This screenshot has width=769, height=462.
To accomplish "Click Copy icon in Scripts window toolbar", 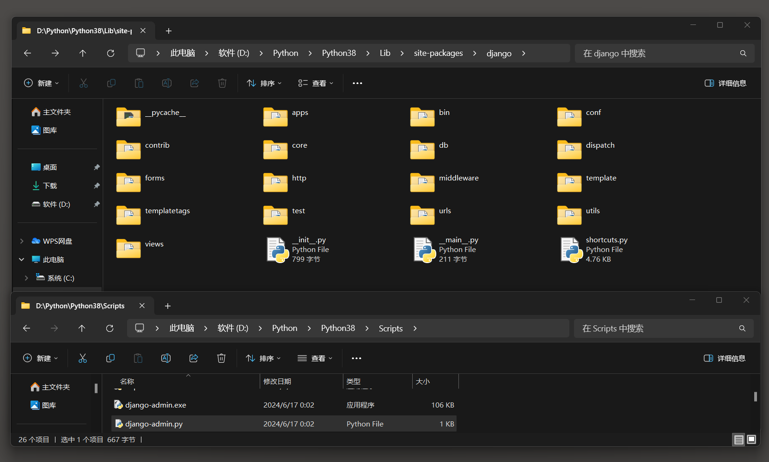I will [110, 358].
